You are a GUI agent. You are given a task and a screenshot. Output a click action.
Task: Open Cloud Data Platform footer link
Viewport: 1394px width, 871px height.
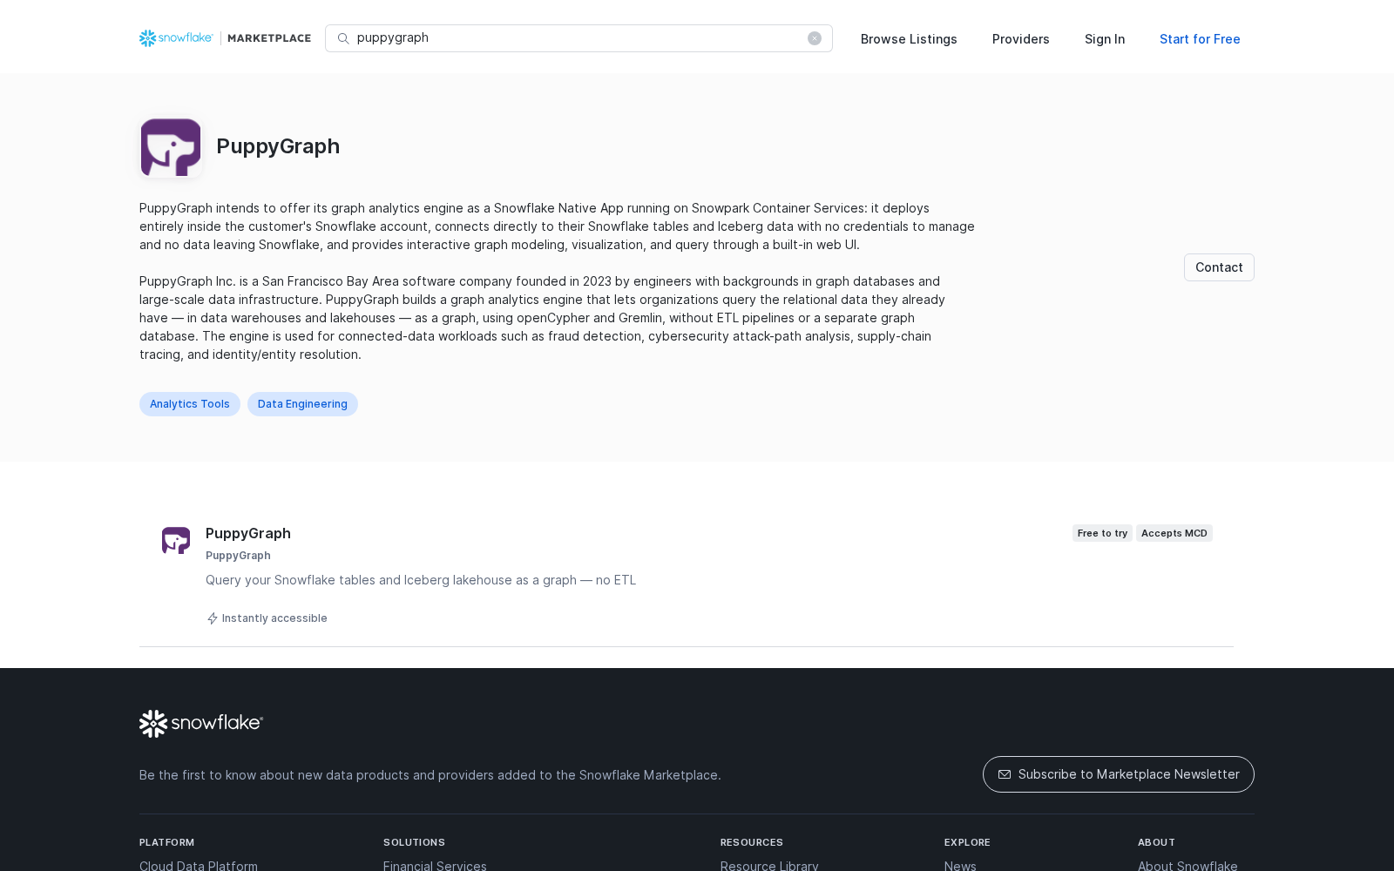click(199, 866)
